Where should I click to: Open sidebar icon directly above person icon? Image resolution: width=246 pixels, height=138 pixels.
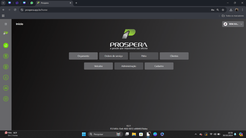6,67
